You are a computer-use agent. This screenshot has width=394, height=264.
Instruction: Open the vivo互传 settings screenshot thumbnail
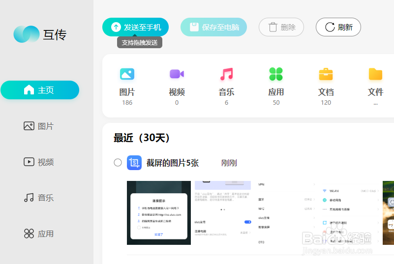223,213
